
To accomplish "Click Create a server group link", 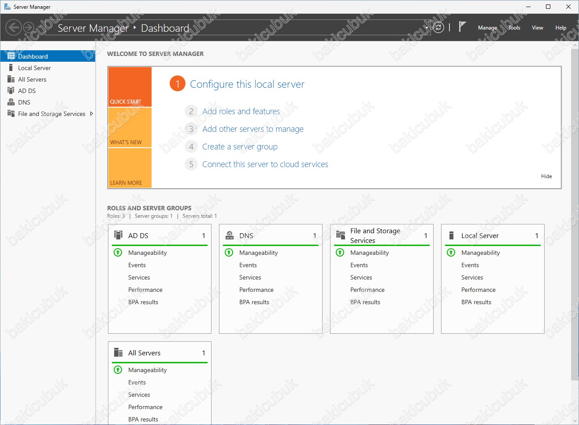I will point(240,147).
